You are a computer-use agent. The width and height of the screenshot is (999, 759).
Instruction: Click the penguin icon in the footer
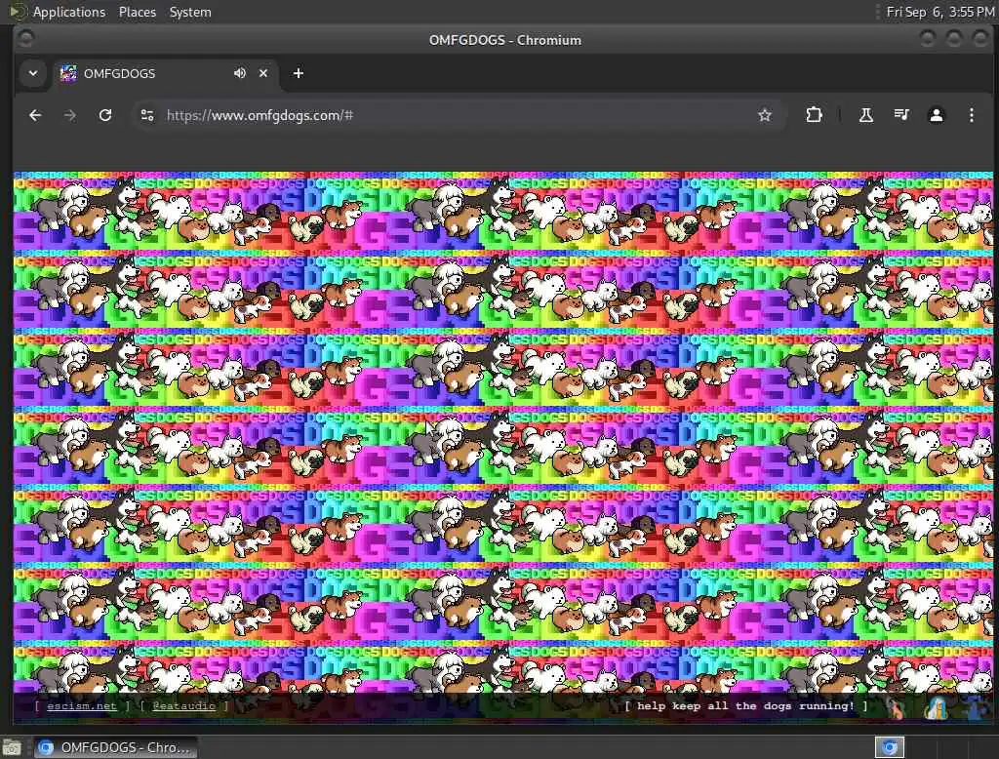(x=936, y=707)
